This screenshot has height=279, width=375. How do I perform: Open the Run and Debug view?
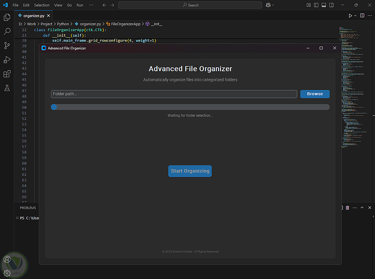[7, 60]
